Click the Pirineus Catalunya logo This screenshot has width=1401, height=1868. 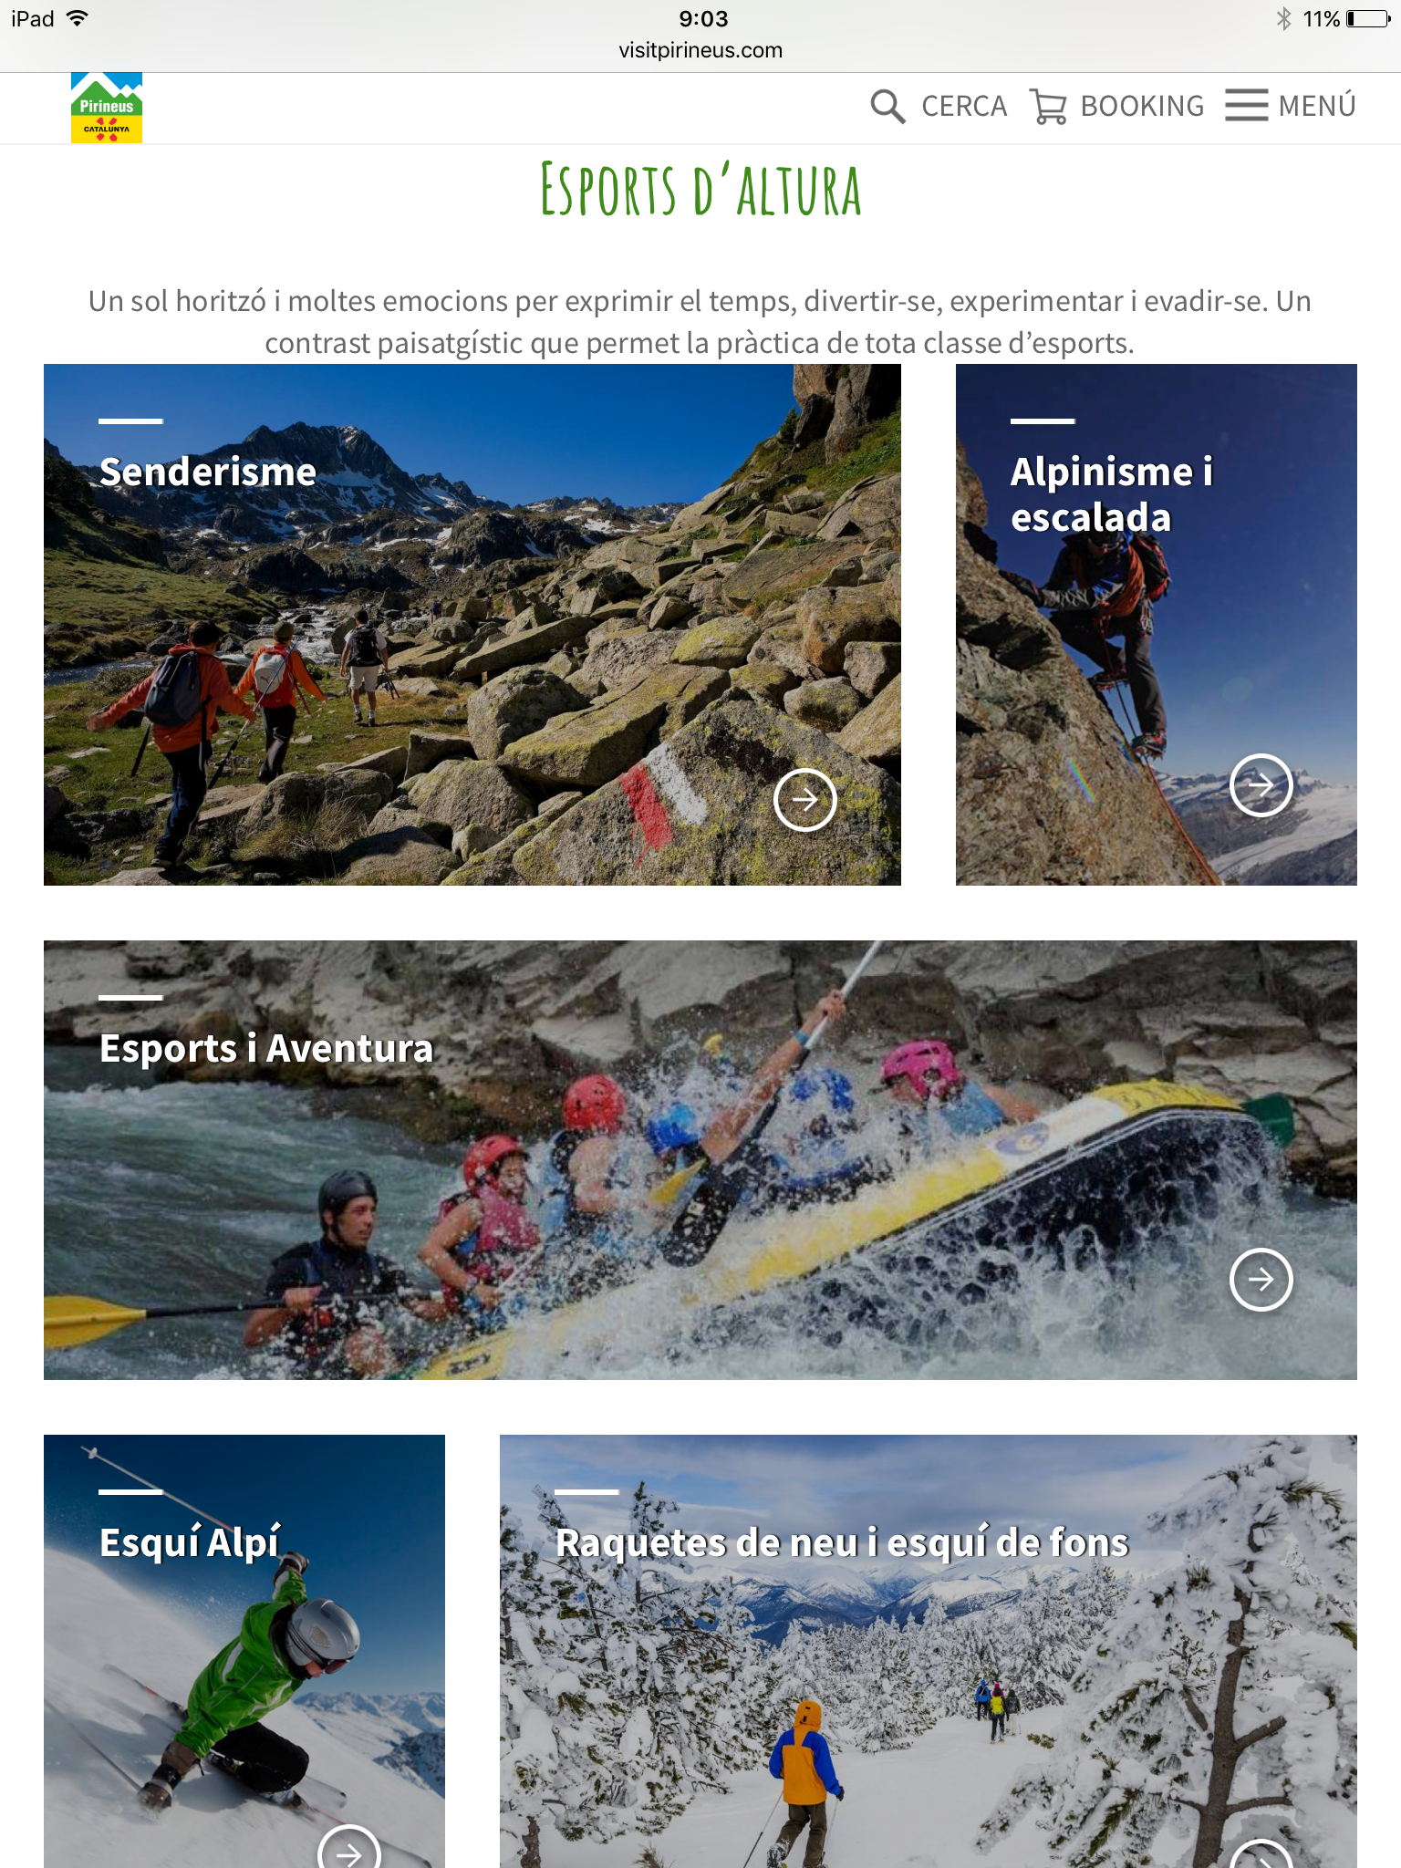click(107, 108)
